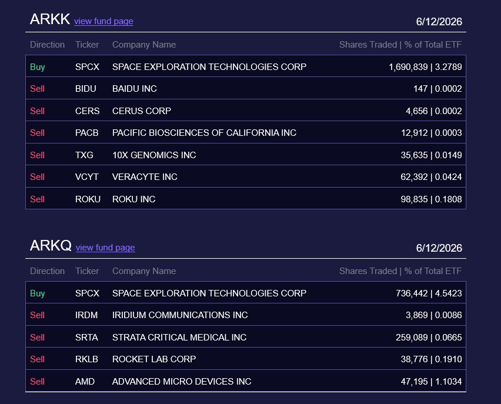Click Sell label in ROKU row
501x404 pixels.
tap(37, 199)
